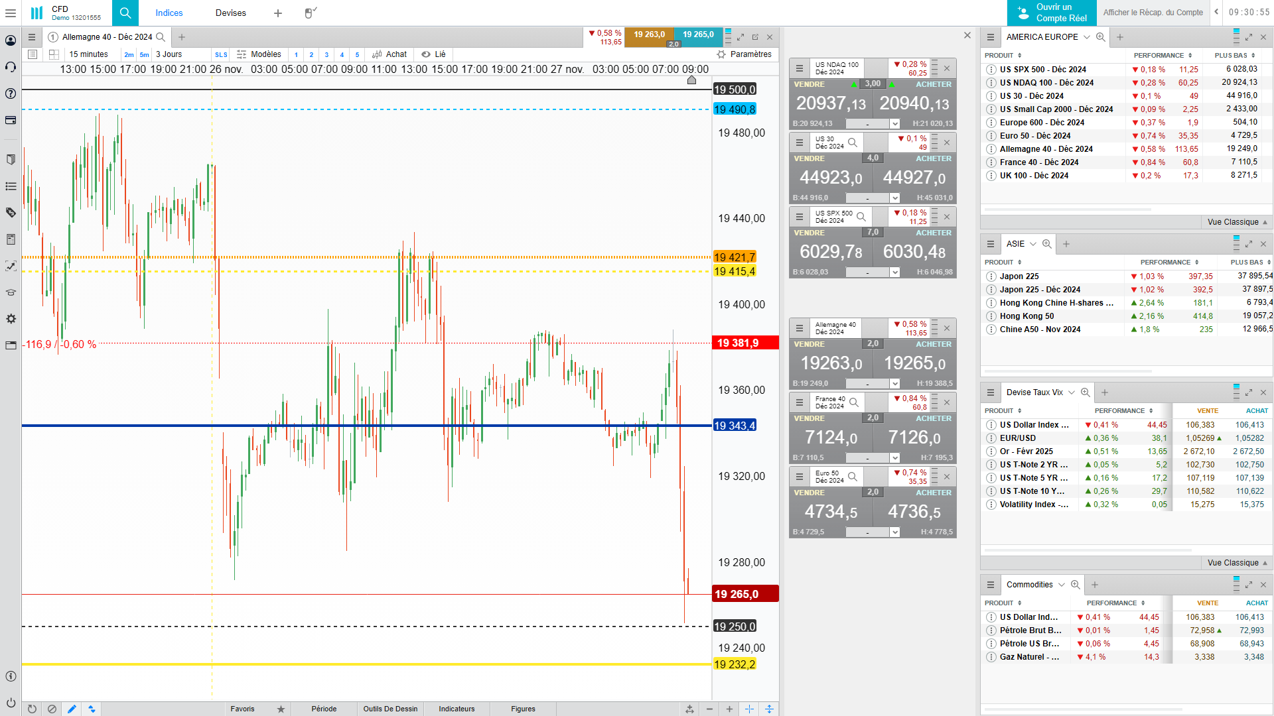The image size is (1274, 716).
Task: Click the pencil drawing tool icon
Action: tap(72, 709)
